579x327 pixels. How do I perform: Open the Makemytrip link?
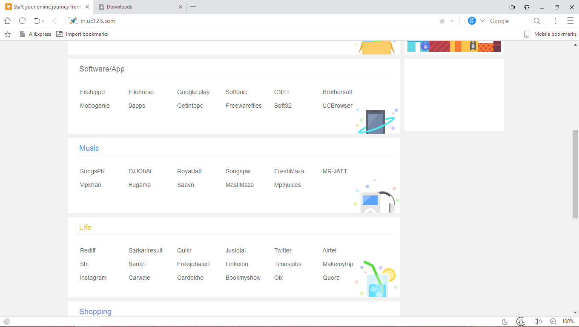point(338,264)
